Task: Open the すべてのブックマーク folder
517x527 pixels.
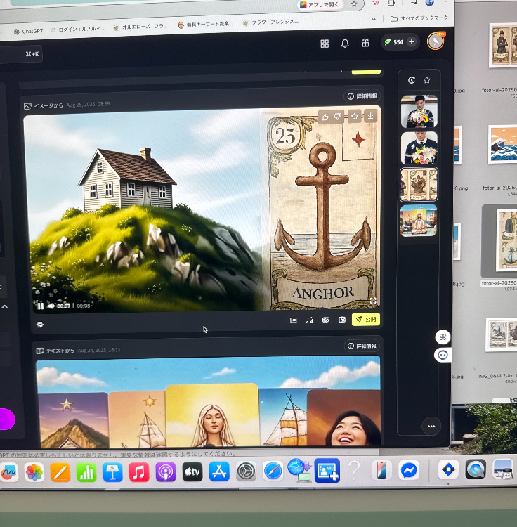Action: [419, 18]
